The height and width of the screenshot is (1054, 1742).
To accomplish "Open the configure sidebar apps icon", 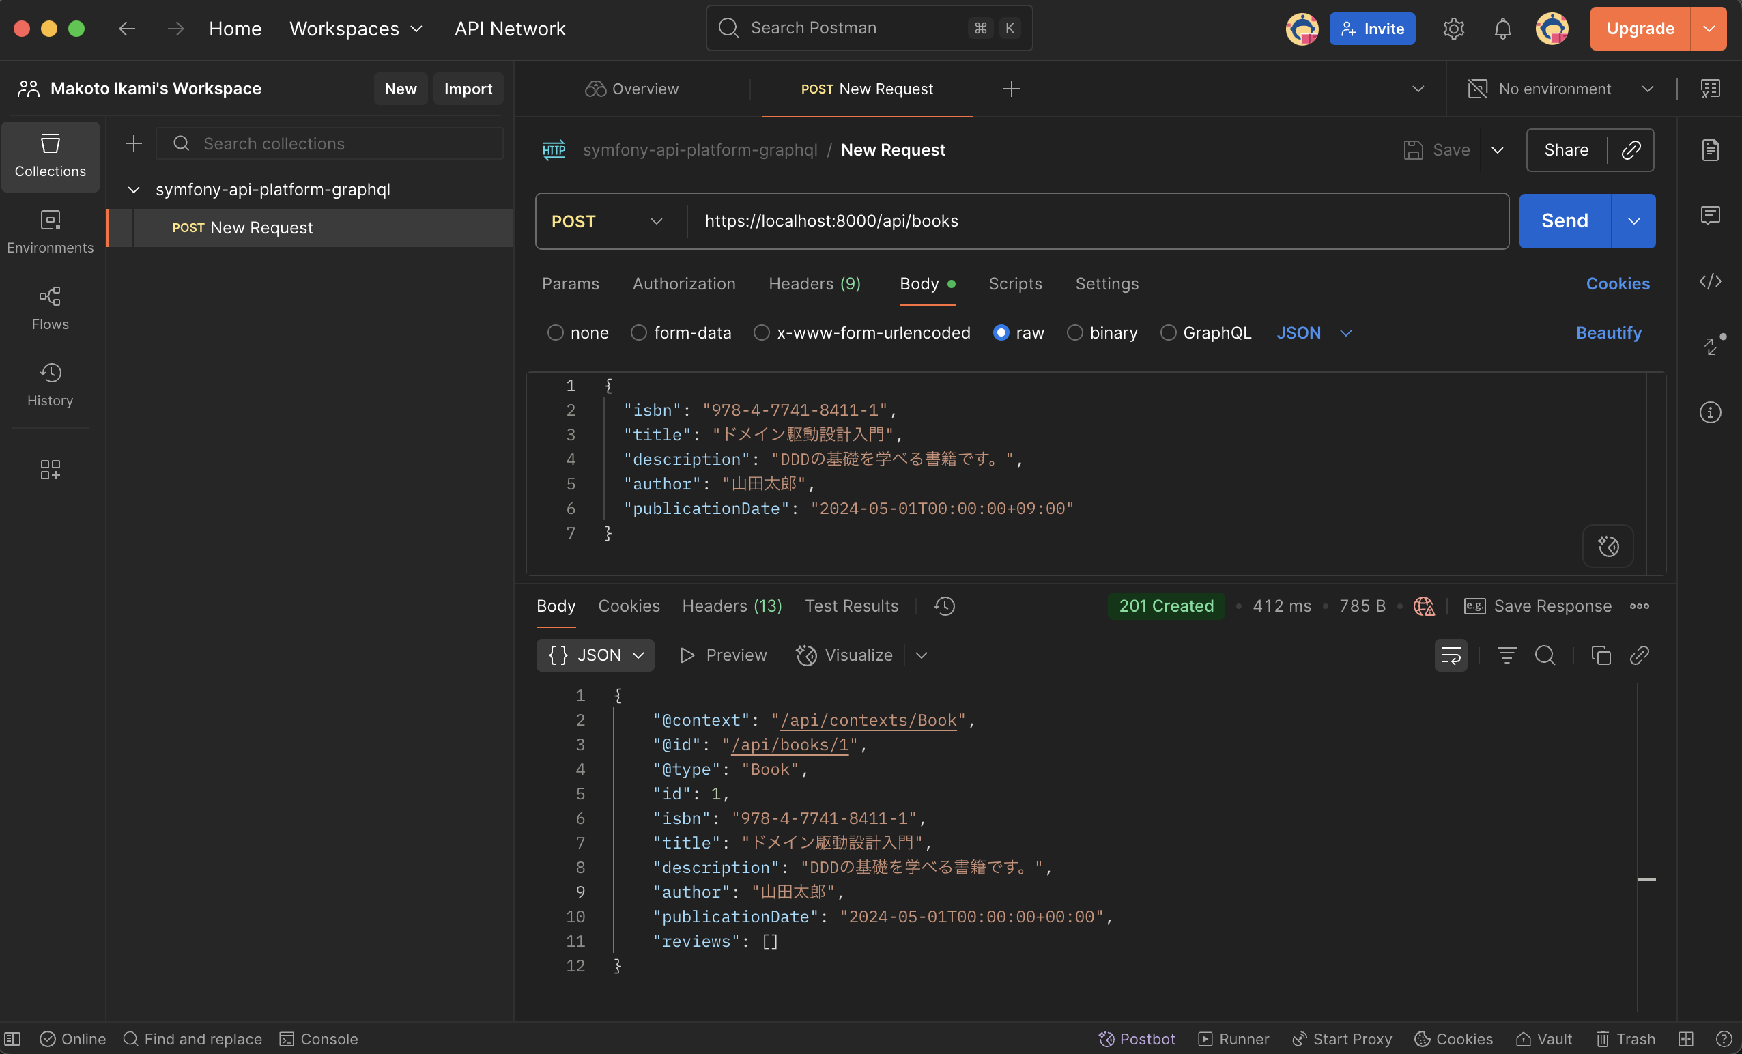I will click(51, 470).
